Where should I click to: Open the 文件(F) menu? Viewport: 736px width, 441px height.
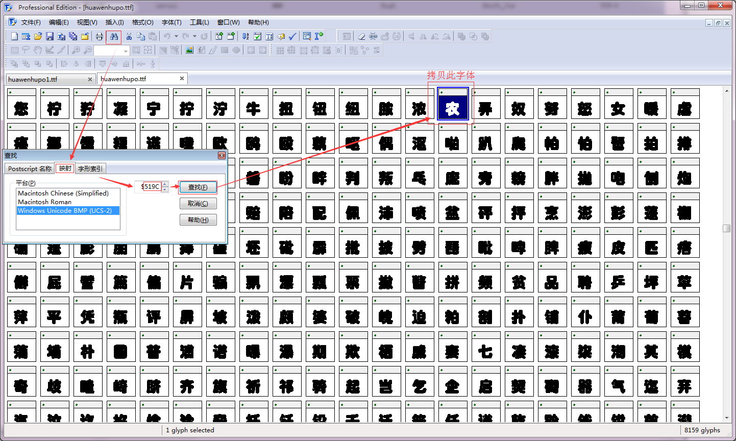31,22
